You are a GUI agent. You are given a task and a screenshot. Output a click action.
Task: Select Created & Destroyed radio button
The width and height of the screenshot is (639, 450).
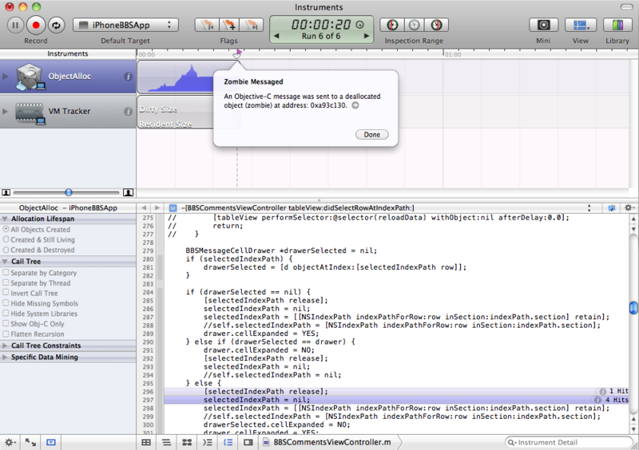tap(6, 250)
